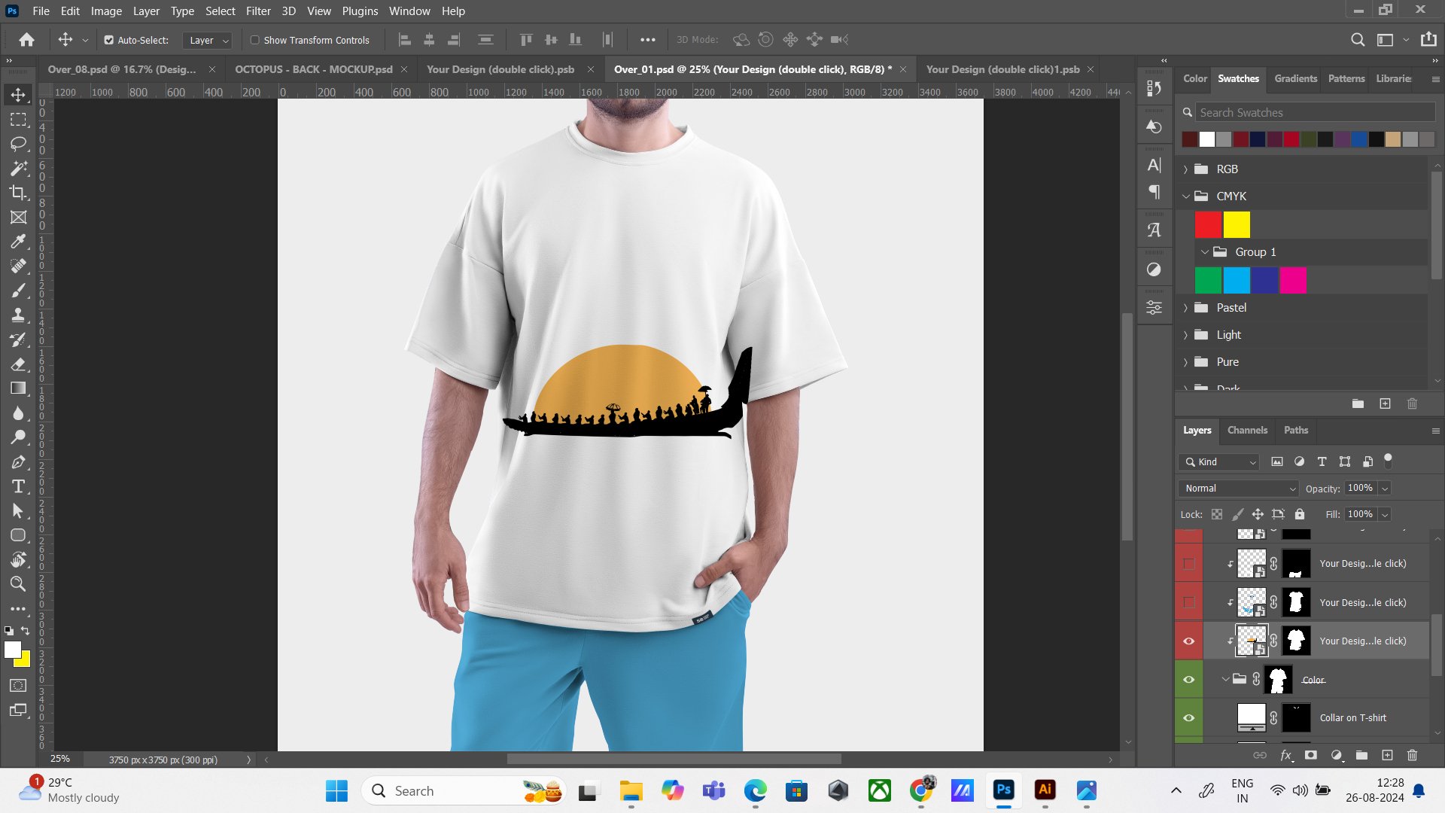Switch to OCTOPUS - BACK - MOCKUP.psd document
The image size is (1445, 813).
click(x=313, y=69)
